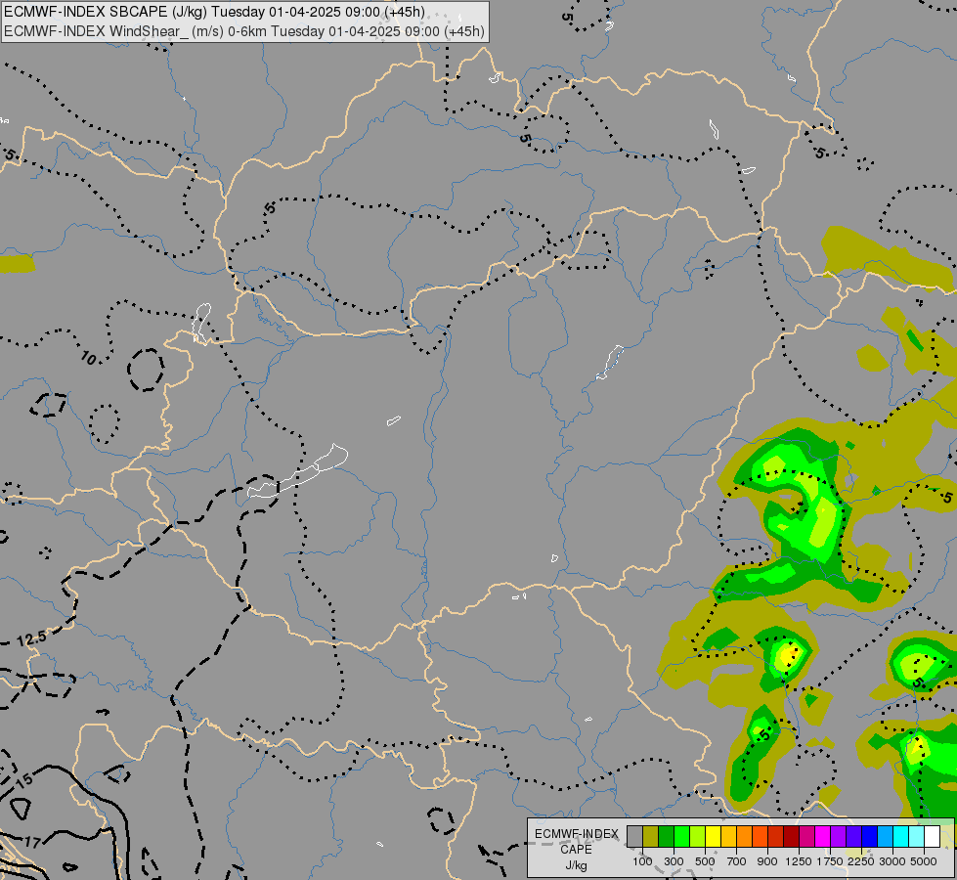Click the 15 contour label on map
The height and width of the screenshot is (880, 957).
(x=23, y=780)
